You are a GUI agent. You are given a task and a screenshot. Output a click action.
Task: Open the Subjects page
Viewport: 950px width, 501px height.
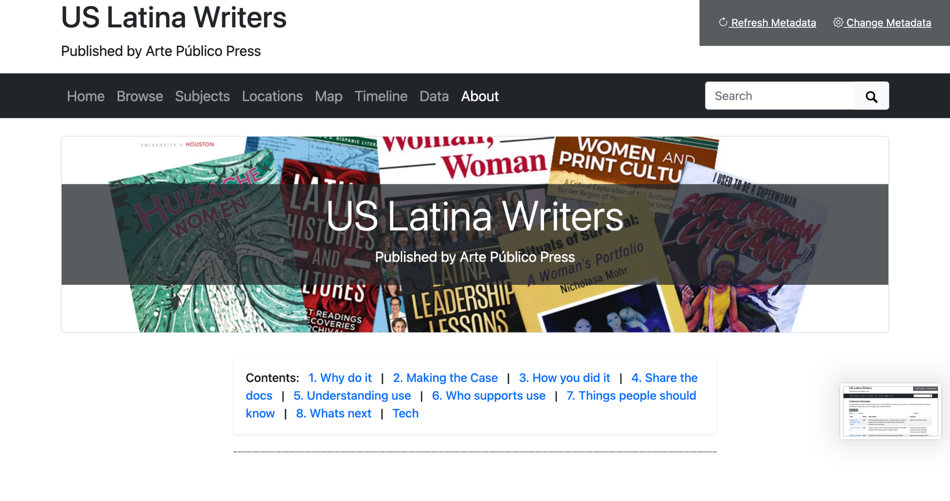point(202,96)
